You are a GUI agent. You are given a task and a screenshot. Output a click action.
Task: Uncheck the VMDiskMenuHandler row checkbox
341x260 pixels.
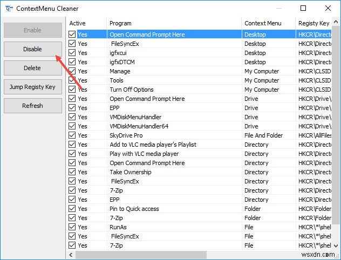(x=72, y=117)
